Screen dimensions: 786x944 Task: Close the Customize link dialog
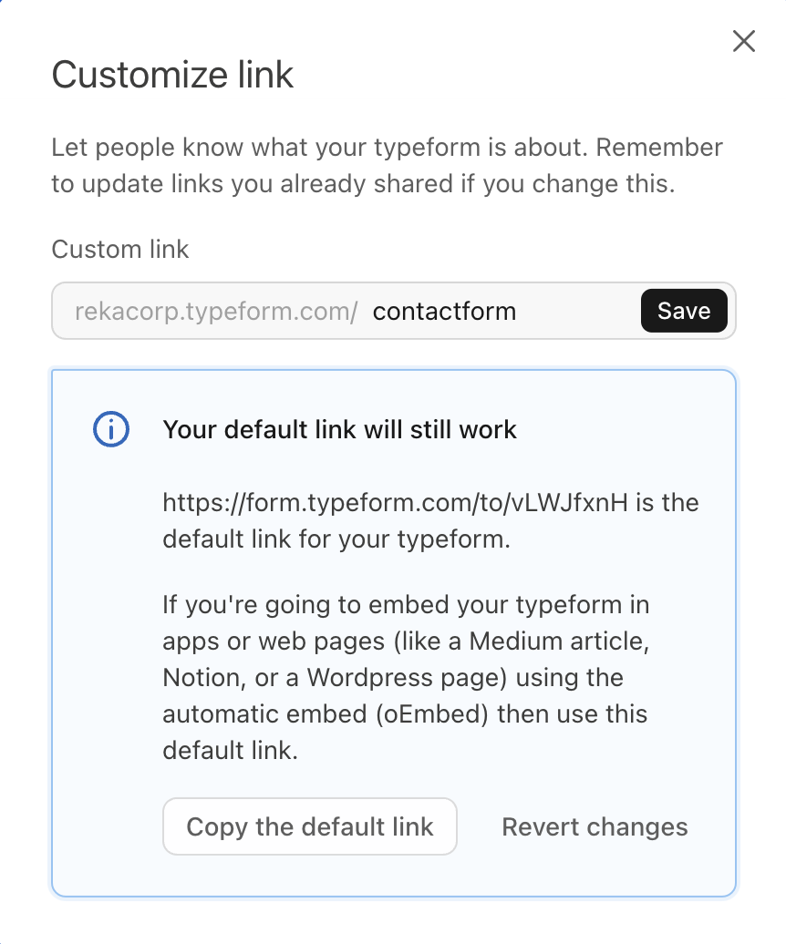[x=744, y=41]
